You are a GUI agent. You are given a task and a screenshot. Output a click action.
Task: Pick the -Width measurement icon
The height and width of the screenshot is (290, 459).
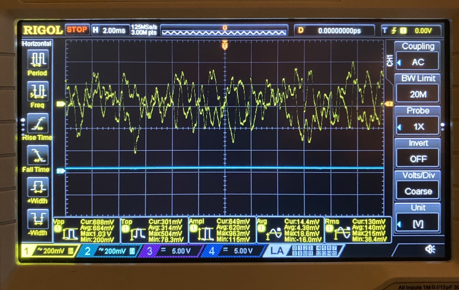(x=38, y=219)
